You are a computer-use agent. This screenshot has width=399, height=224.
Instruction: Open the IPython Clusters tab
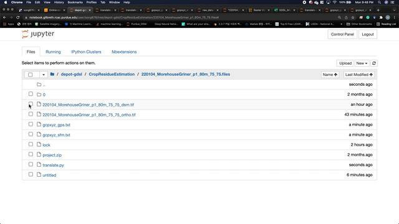click(x=86, y=52)
